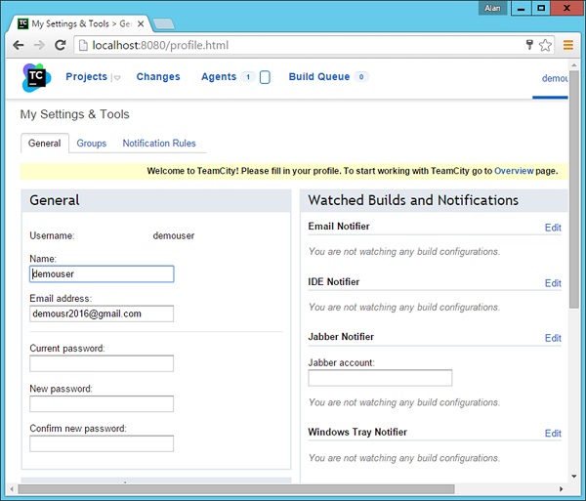586x501 pixels.
Task: Go to Build Queue
Action: click(x=319, y=77)
